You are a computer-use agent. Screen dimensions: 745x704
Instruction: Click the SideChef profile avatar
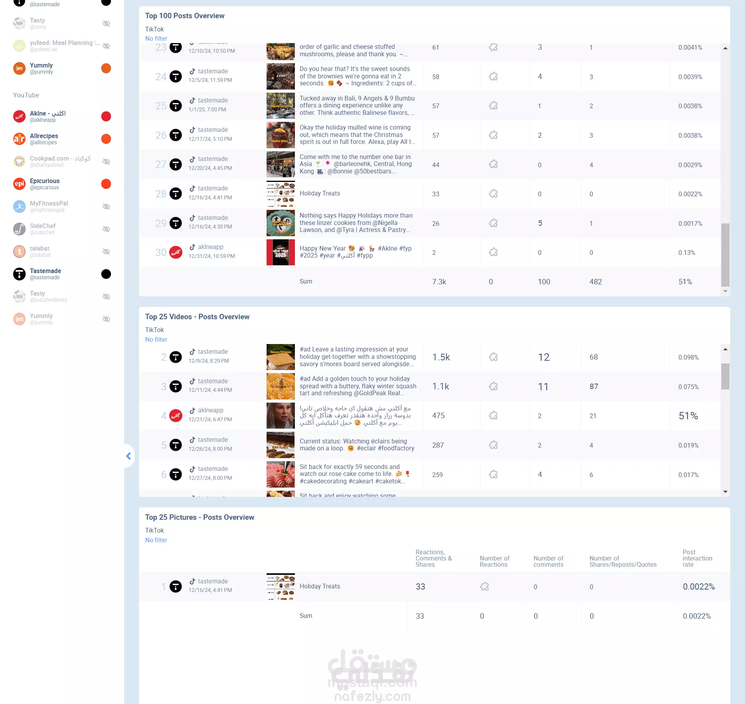(19, 229)
